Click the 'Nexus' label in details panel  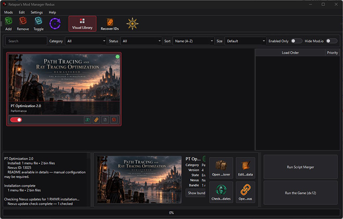(194, 180)
